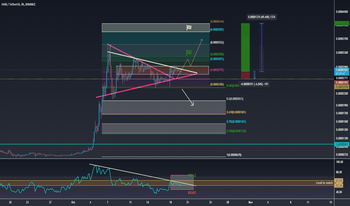Screen dimensions: 350x206
Task: Click the 40.00 RSI scale label
Action: (x=339, y=192)
